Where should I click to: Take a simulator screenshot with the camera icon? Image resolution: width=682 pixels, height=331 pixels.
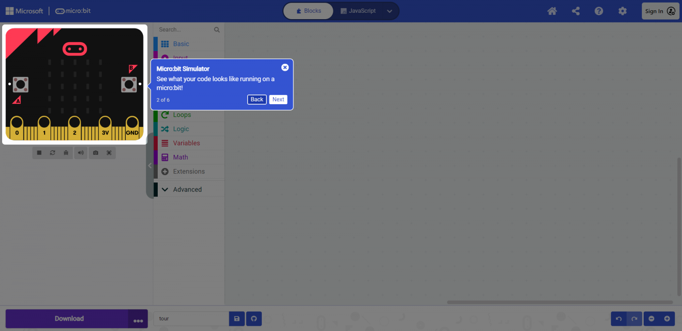click(x=95, y=153)
